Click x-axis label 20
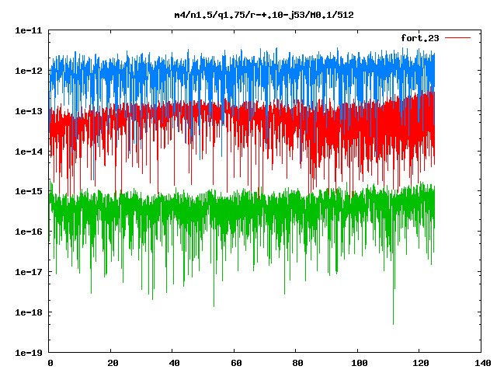497x373 pixels. pyautogui.click(x=113, y=363)
